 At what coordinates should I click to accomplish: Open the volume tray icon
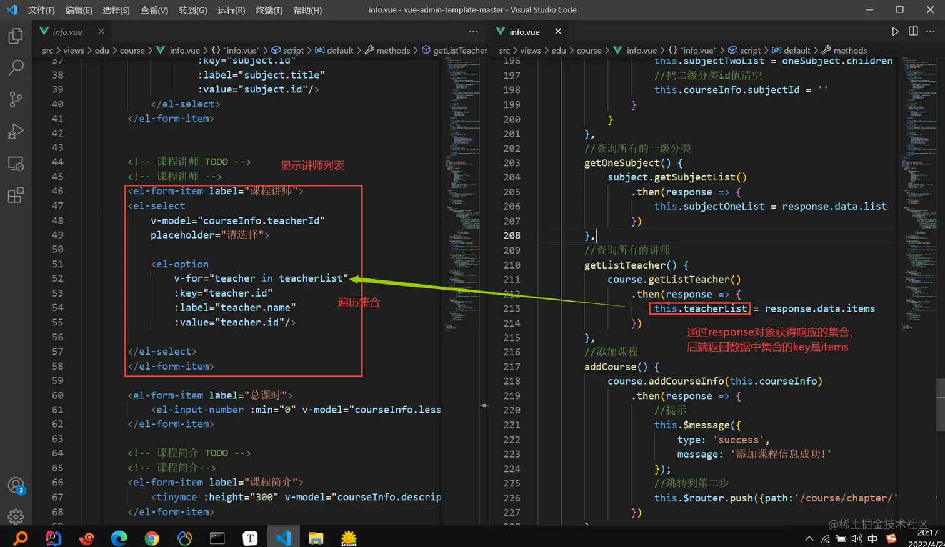point(857,538)
